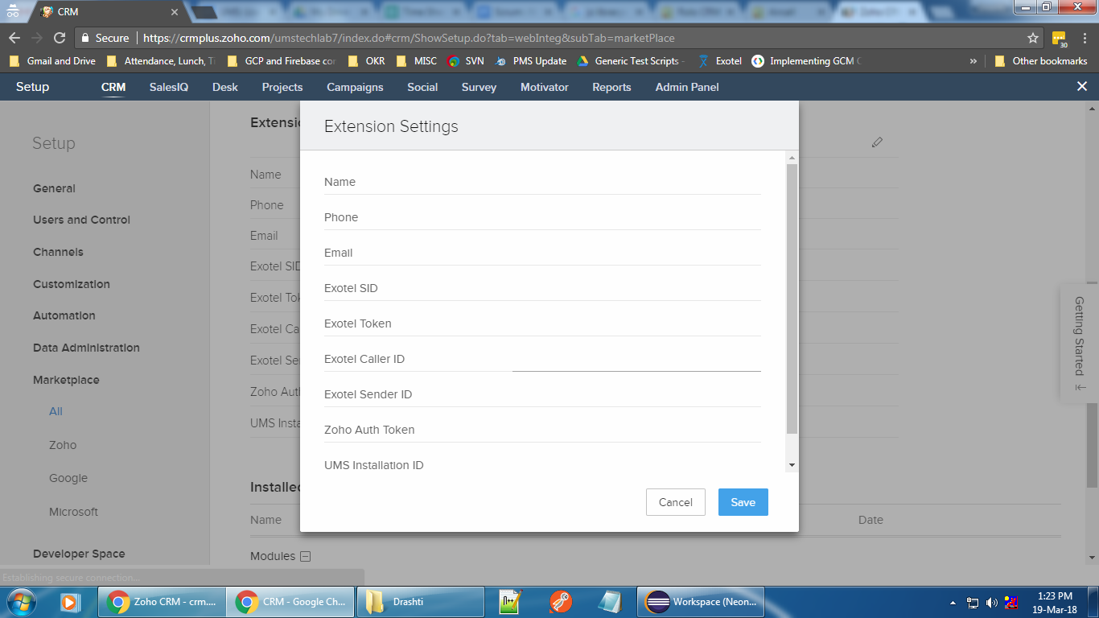Show more bookmarks with the chevron
The width and height of the screenshot is (1099, 618).
coord(973,61)
